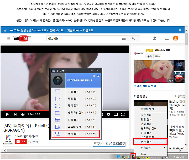Skip to the next video

(x=15, y=114)
